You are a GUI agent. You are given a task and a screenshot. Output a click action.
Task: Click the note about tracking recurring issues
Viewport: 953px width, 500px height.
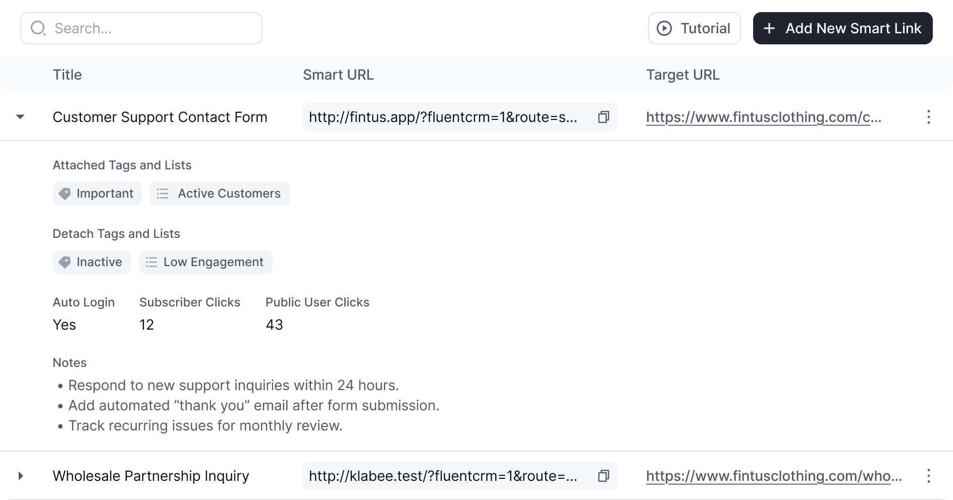click(205, 425)
